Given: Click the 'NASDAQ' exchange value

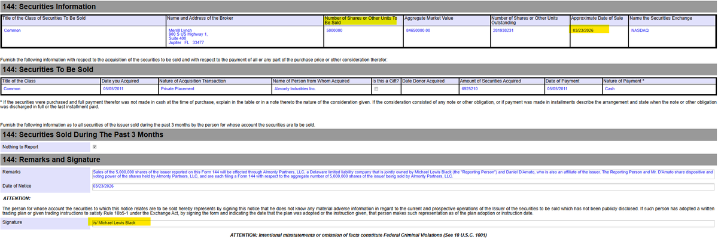Looking at the screenshot, I should (638, 30).
